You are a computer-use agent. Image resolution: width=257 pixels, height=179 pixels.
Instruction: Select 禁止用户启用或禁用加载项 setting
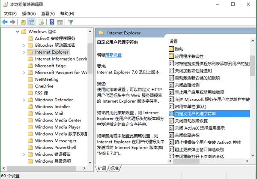(199, 92)
